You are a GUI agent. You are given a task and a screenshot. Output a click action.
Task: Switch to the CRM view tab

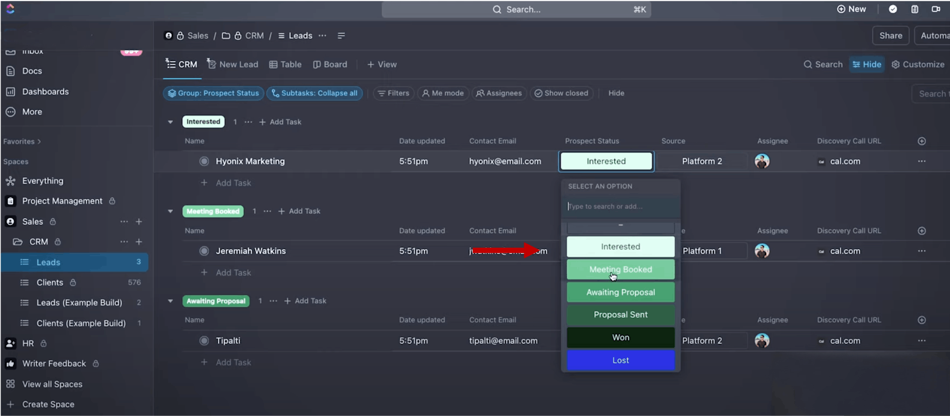coord(181,65)
